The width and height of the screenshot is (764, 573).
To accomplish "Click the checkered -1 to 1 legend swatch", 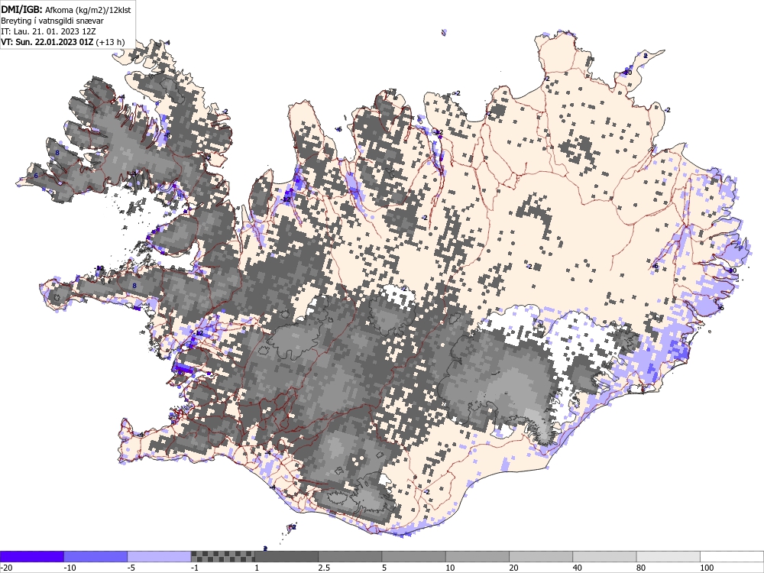I will click(222, 556).
